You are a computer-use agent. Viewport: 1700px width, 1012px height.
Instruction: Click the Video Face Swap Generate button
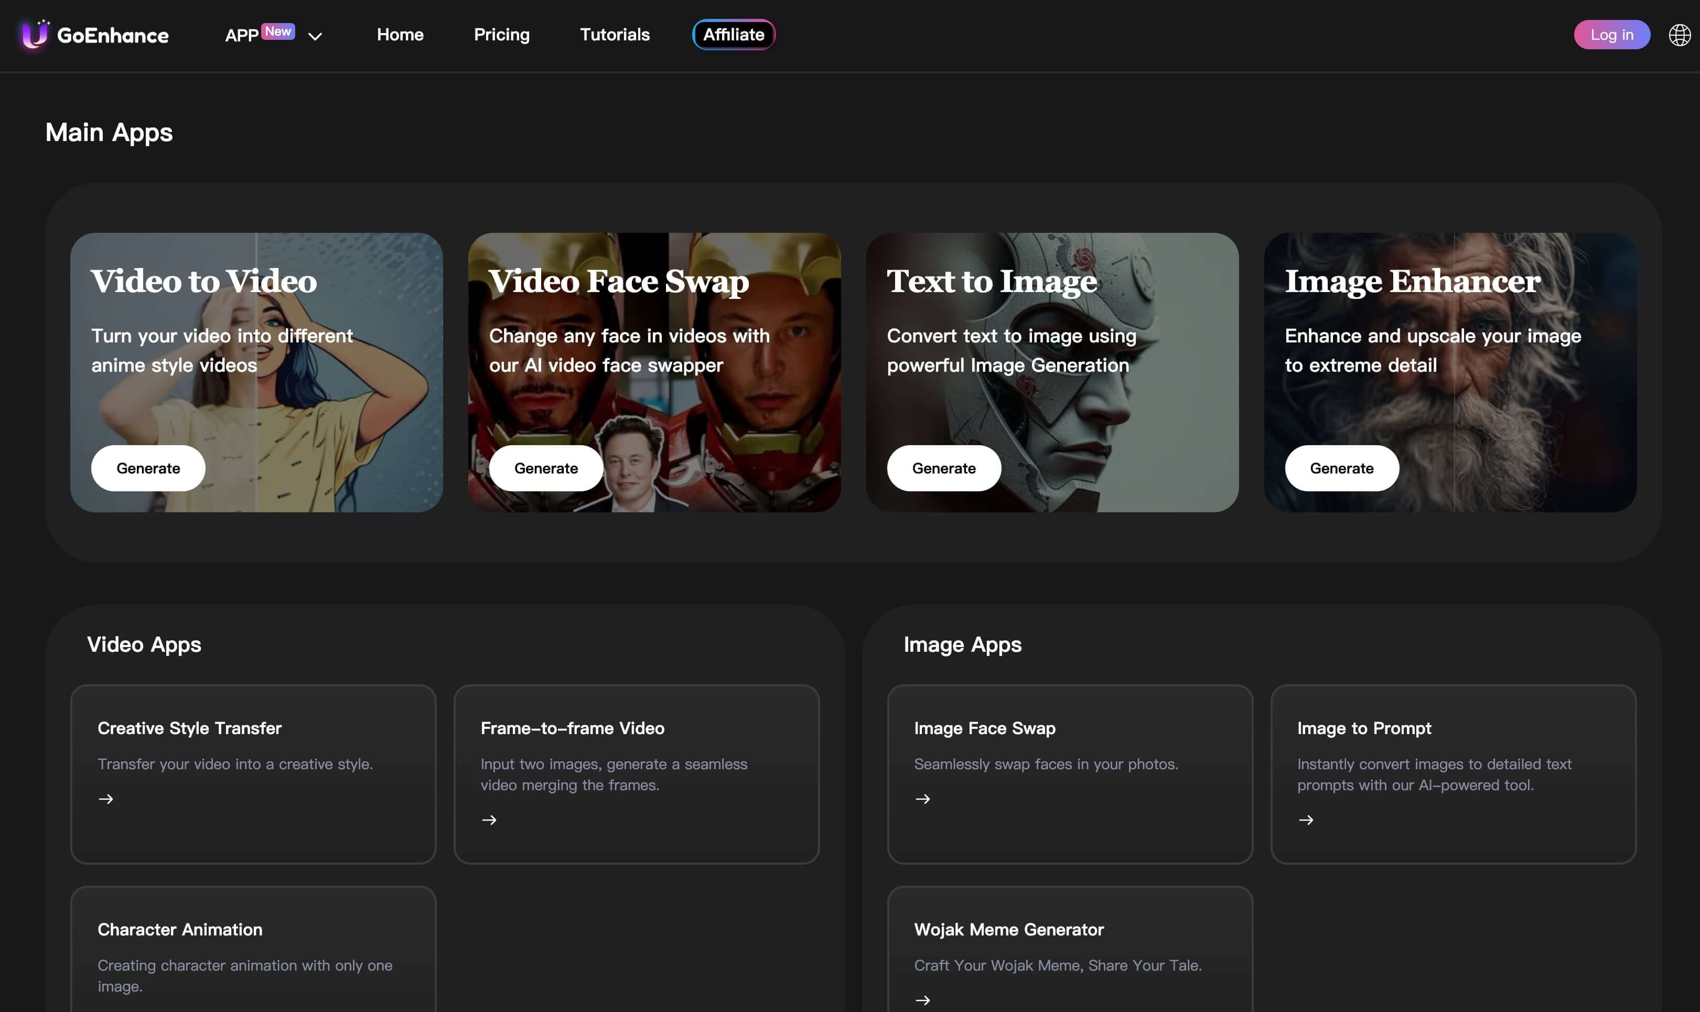(546, 467)
